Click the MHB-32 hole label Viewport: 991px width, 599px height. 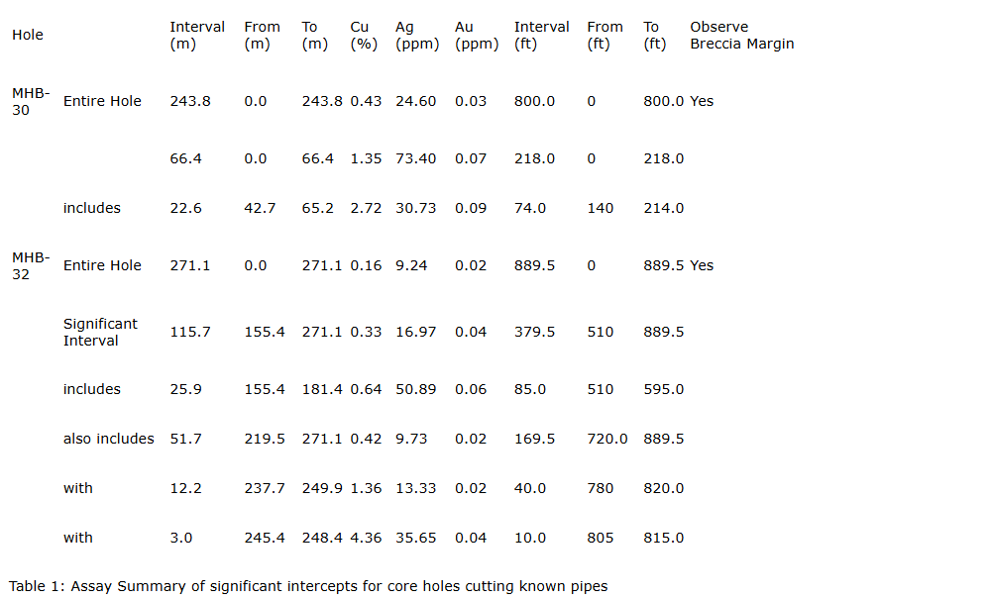(x=31, y=265)
